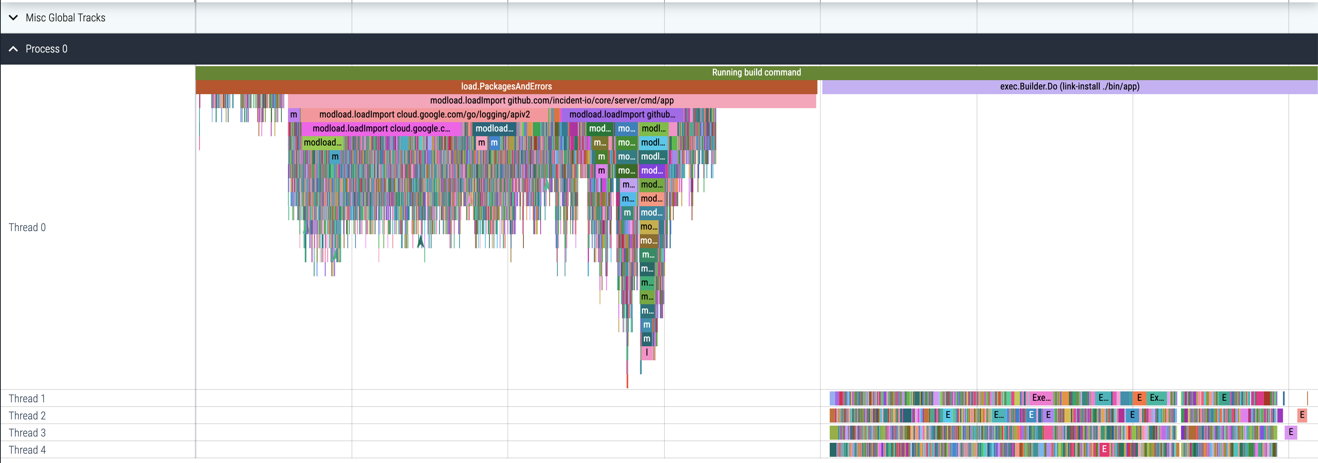The image size is (1318, 463).
Task: Select the Thread 2 track label
Action: tap(27, 416)
